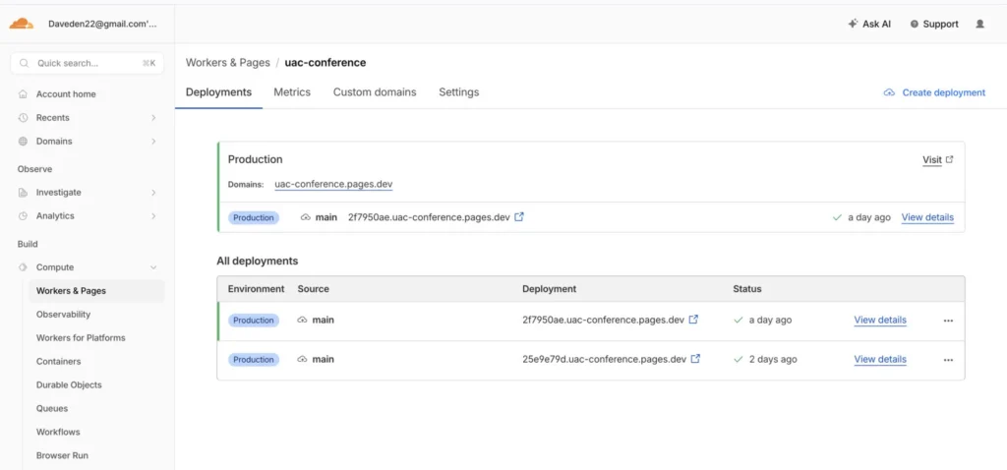Click the Environment column header
This screenshot has width=1007, height=470.
coord(257,289)
